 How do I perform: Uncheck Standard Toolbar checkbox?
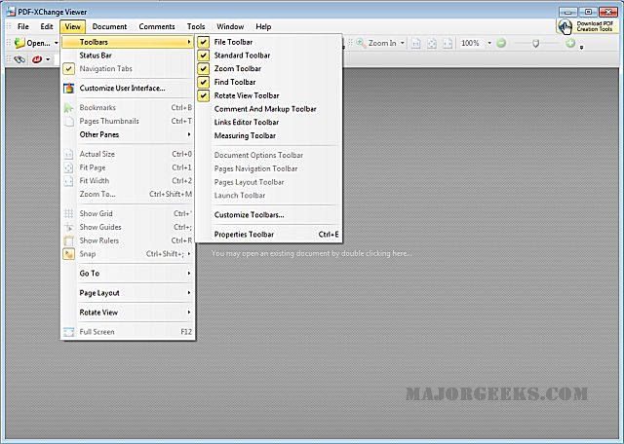click(x=204, y=55)
